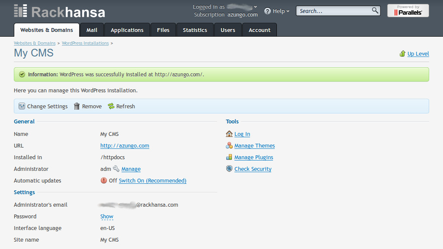This screenshot has width=443, height=249.
Task: Click the Log In tool link
Action: pos(242,134)
